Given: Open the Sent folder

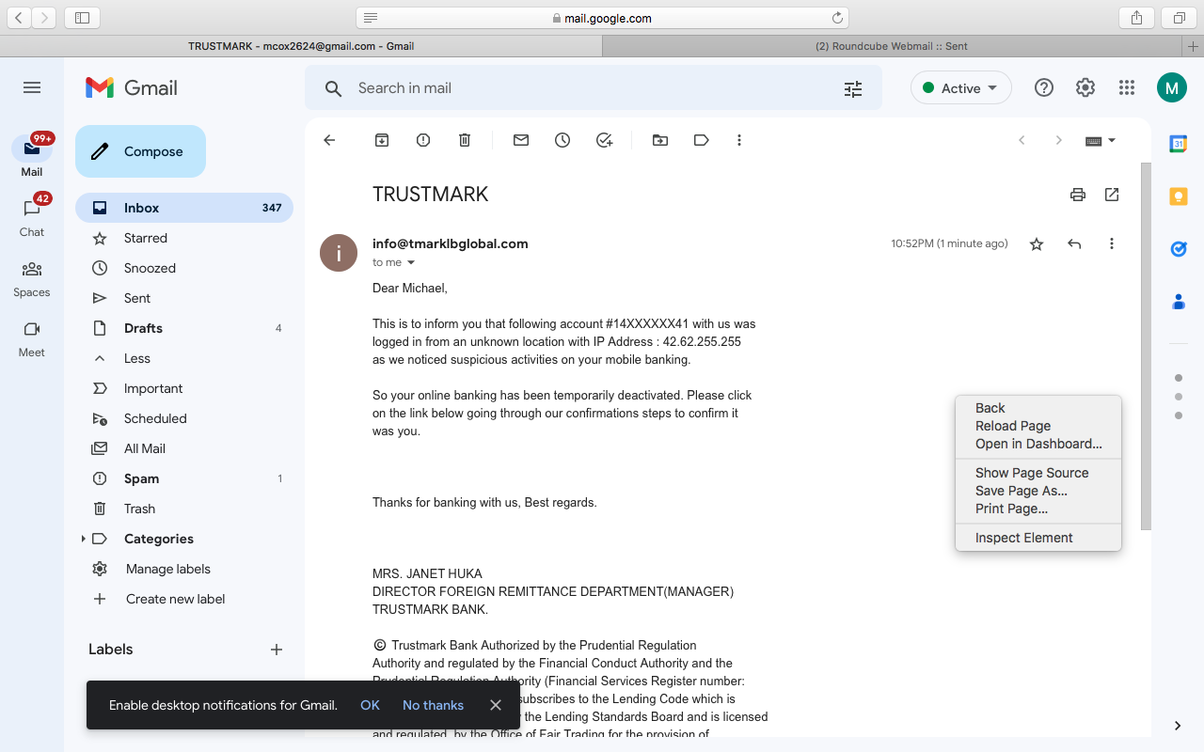Looking at the screenshot, I should click(183, 298).
